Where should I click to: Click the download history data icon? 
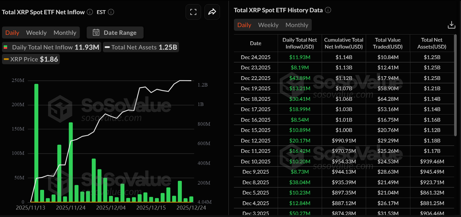[451, 25]
